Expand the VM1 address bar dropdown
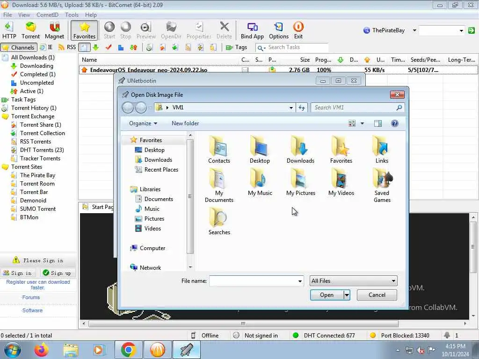479x359 pixels. click(291, 108)
